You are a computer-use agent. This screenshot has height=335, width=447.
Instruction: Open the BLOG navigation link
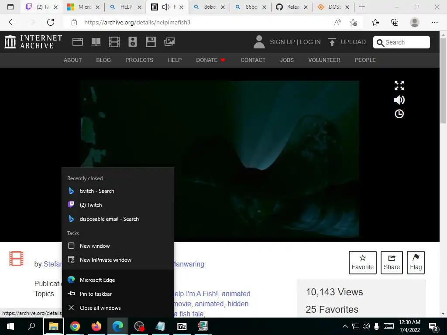tap(103, 60)
